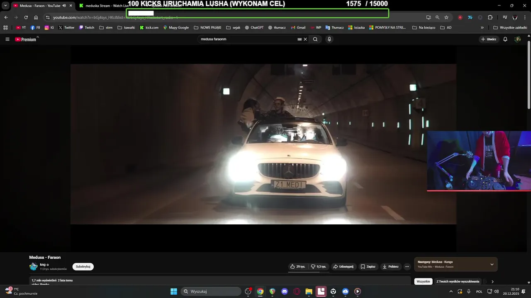Bookmark this page with star icon
Screen dimensions: 531x298
coord(446,17)
